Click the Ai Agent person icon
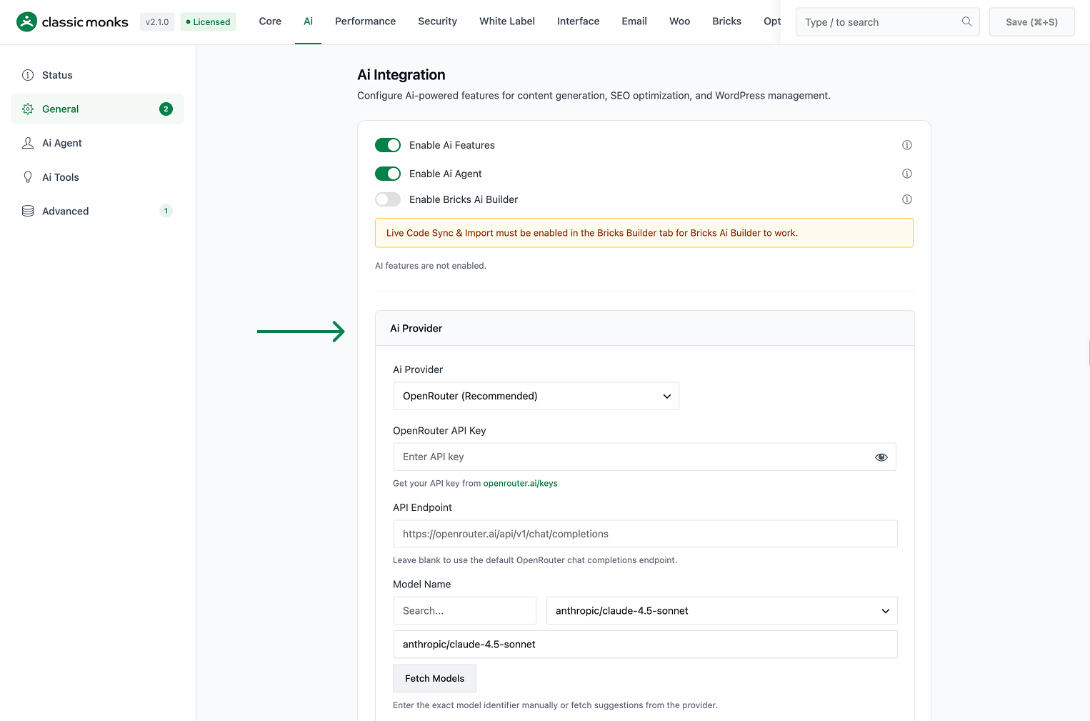 pos(28,143)
